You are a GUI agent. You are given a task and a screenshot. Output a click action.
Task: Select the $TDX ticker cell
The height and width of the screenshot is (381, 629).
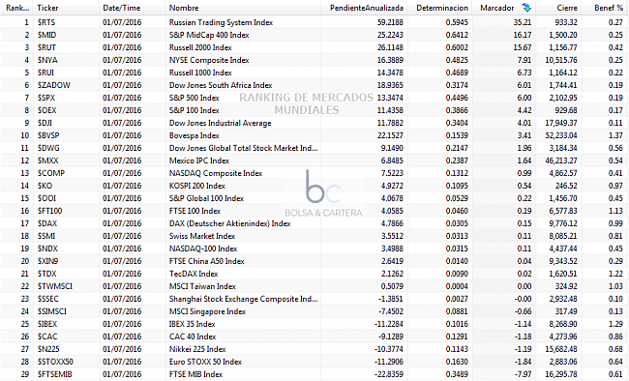click(47, 274)
